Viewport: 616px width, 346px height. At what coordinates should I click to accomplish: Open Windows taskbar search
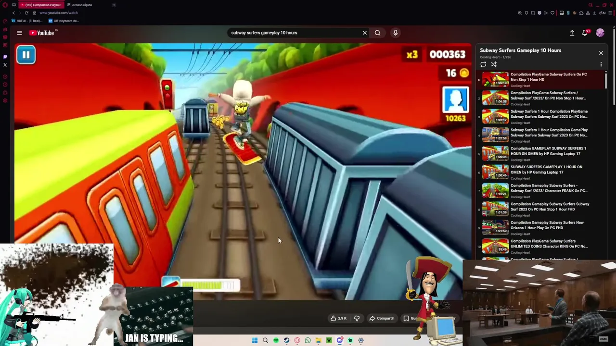(265, 341)
